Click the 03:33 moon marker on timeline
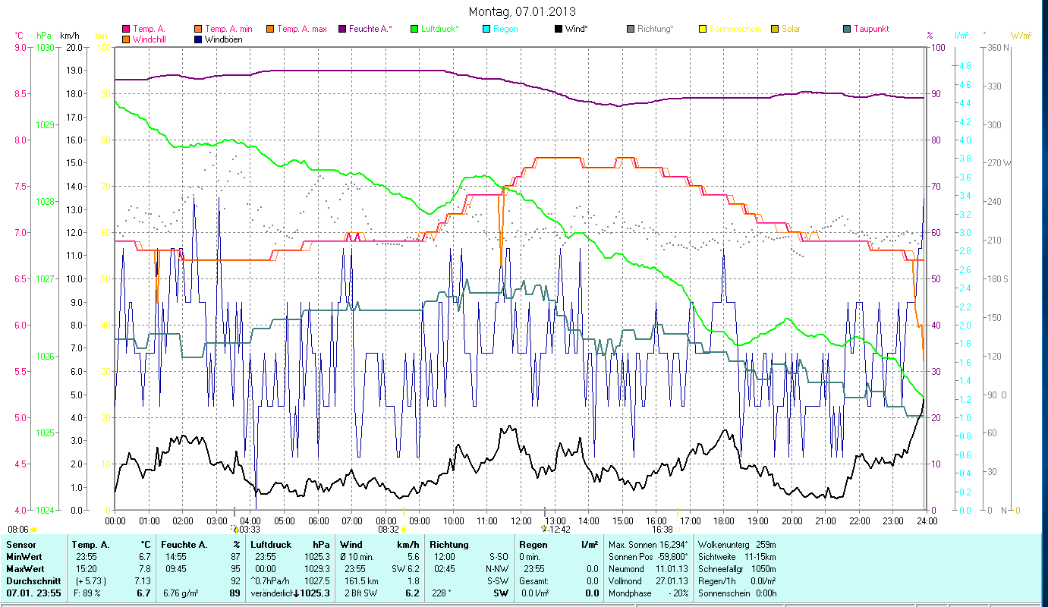The height and width of the screenshot is (607, 1048). coord(235,529)
